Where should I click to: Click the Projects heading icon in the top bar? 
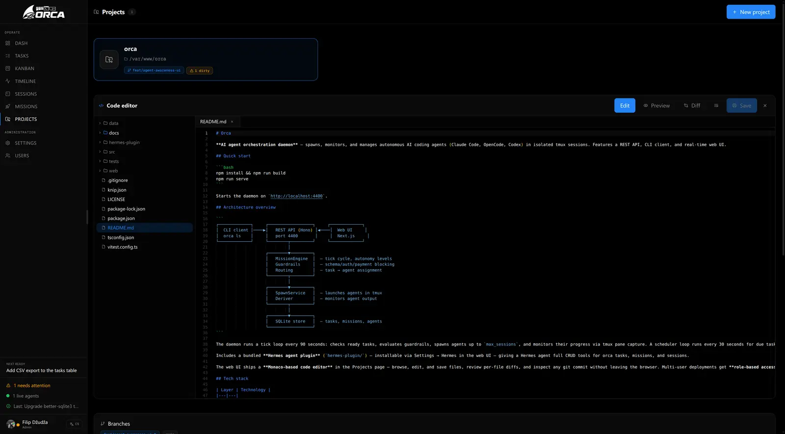pos(96,12)
